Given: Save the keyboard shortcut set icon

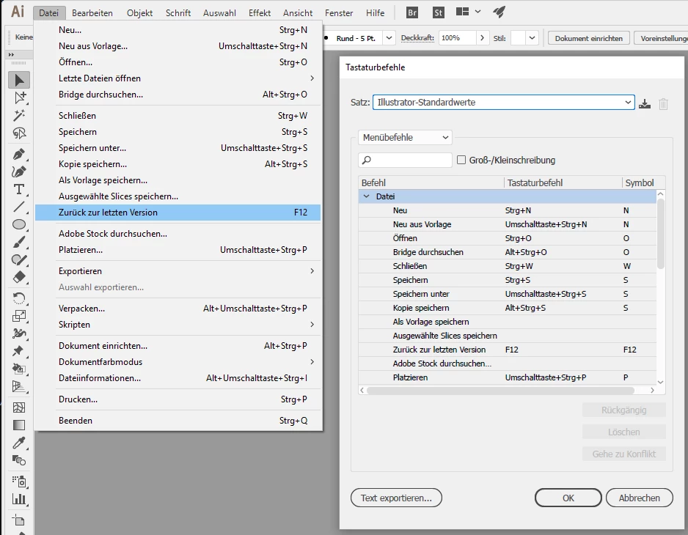Looking at the screenshot, I should [645, 104].
